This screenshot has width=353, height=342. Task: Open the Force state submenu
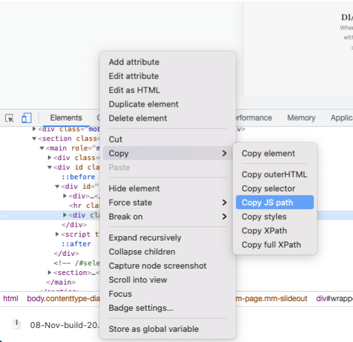pyautogui.click(x=168, y=202)
